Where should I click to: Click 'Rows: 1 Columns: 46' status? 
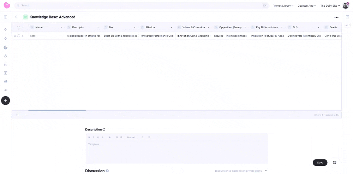[x=327, y=115]
